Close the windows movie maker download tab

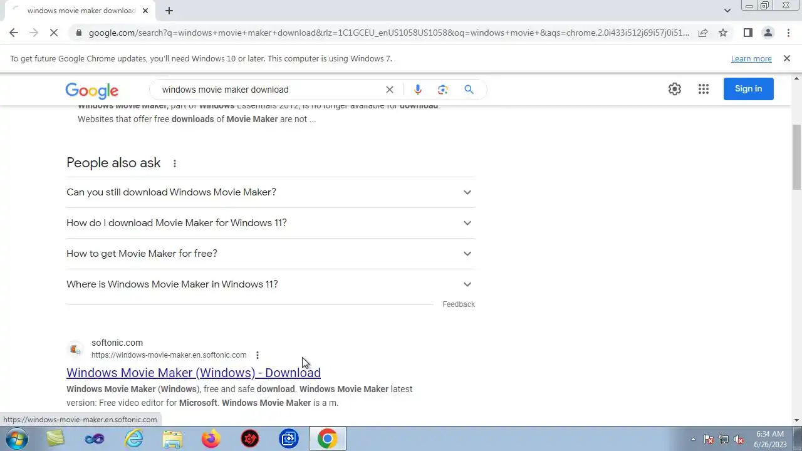coord(146,11)
